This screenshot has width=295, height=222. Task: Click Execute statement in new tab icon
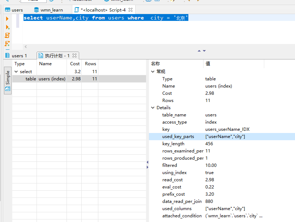7,27
